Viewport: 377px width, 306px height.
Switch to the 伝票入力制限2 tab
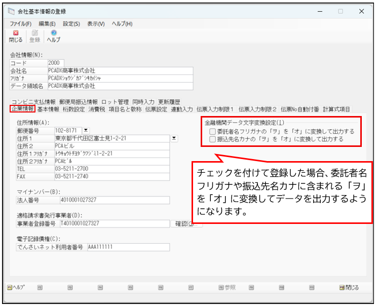[257, 109]
